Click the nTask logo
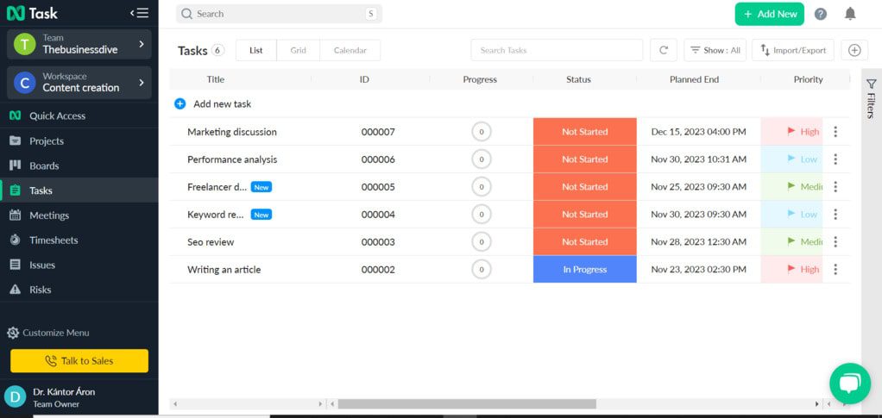 click(32, 14)
